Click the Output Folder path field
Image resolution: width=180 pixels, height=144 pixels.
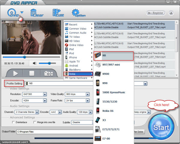coord(55,132)
